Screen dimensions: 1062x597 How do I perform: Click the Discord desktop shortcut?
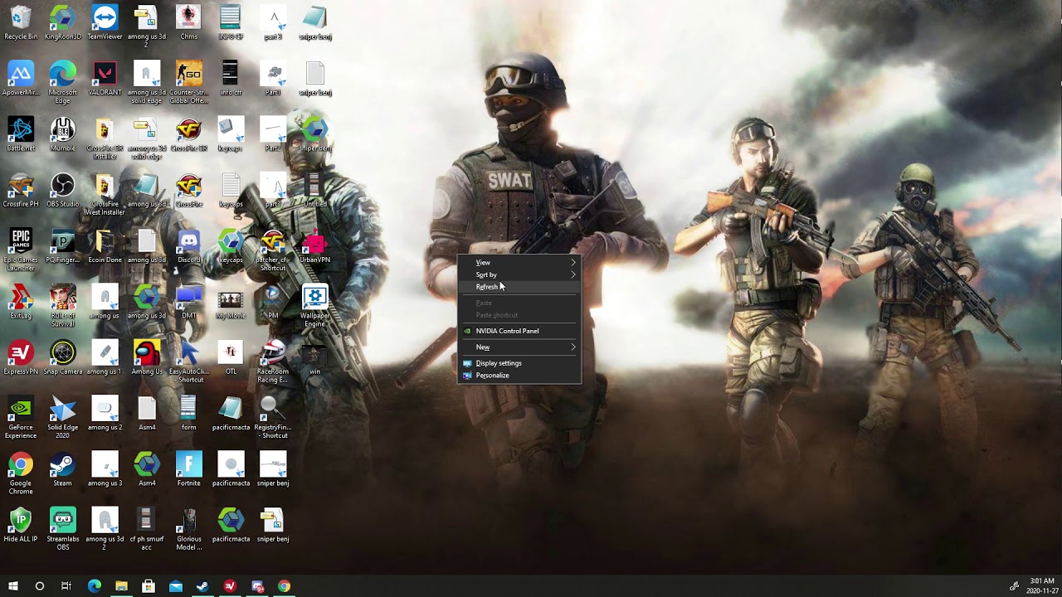(x=189, y=245)
